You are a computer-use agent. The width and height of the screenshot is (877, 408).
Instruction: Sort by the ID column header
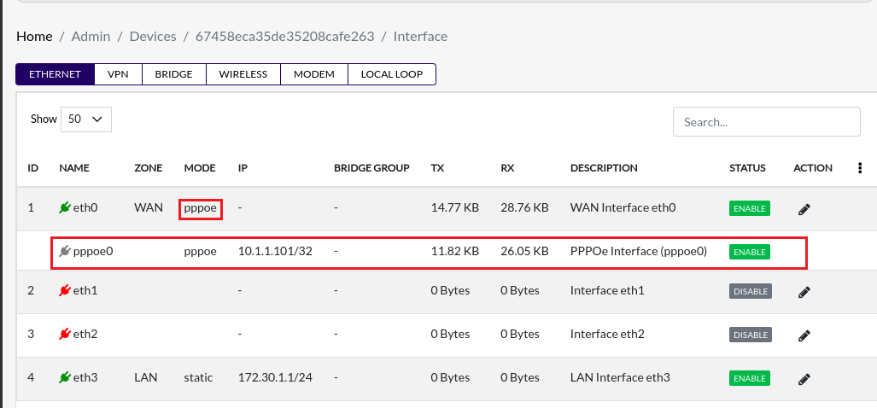33,168
